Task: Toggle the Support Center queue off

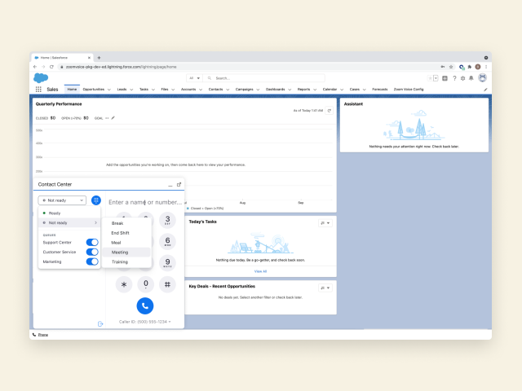Action: pyautogui.click(x=92, y=243)
